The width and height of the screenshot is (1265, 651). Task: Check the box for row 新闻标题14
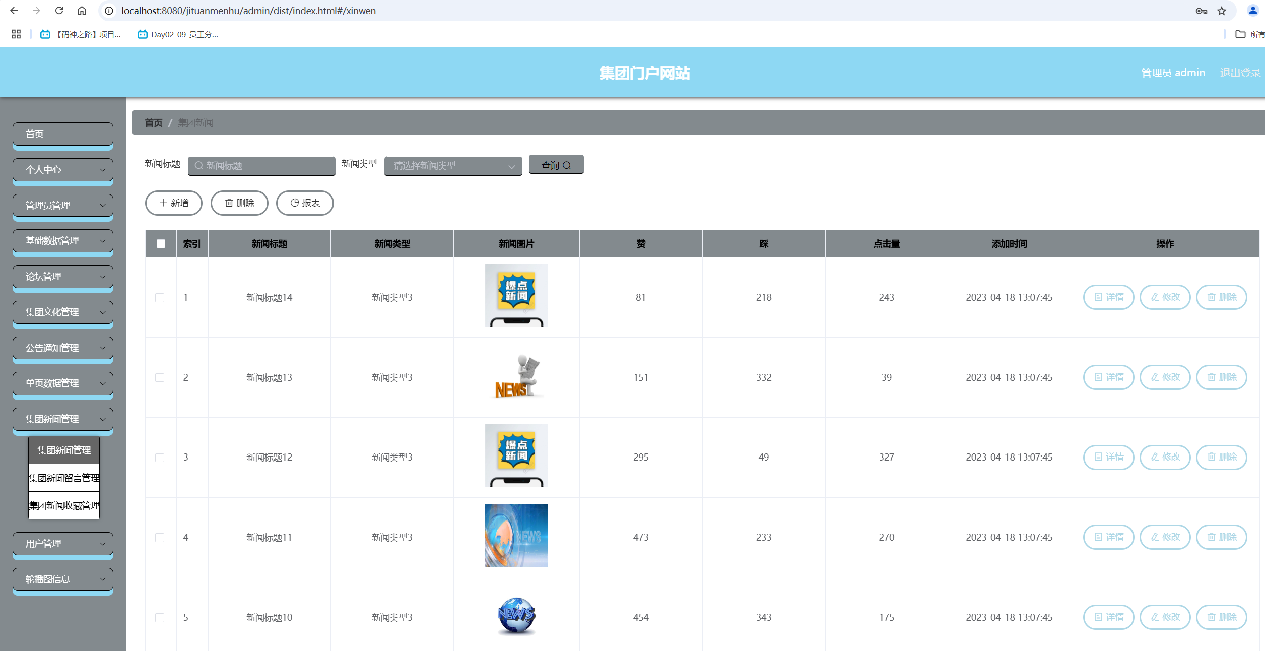(160, 298)
